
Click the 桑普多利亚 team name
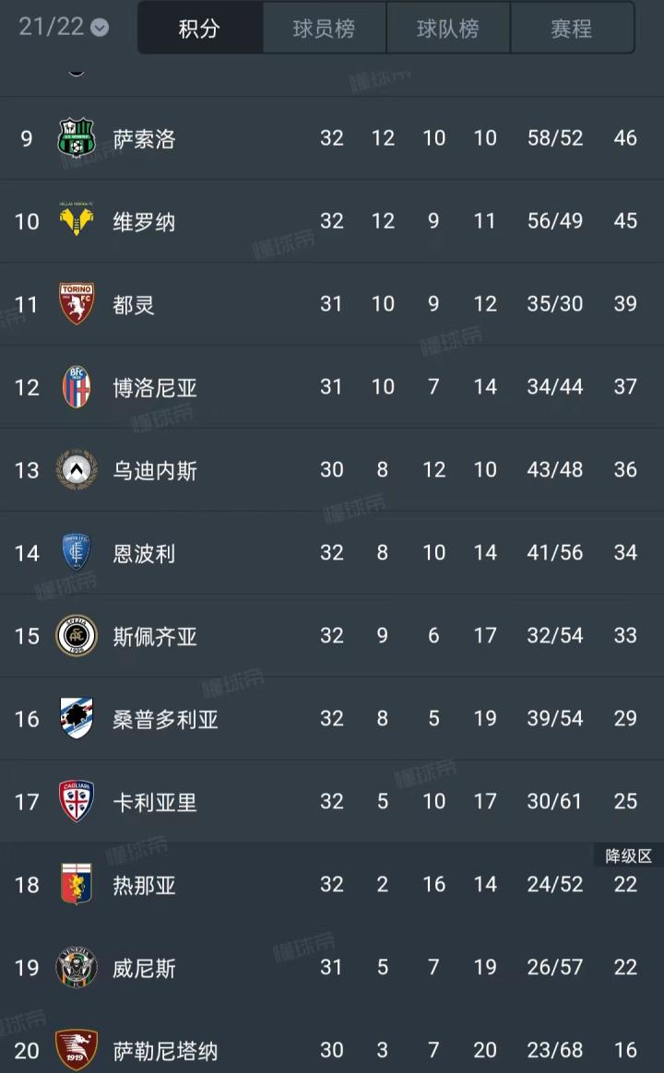(x=165, y=719)
